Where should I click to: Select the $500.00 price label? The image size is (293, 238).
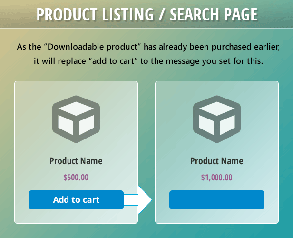pyautogui.click(x=76, y=178)
